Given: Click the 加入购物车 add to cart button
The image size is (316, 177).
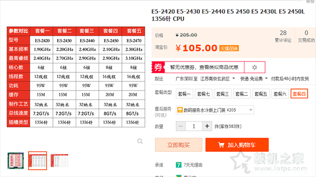Looking at the screenshot, I should pos(237,145).
